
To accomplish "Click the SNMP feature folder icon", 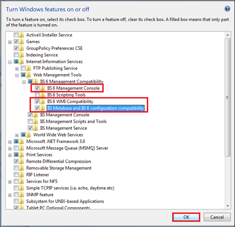I will 22,195.
